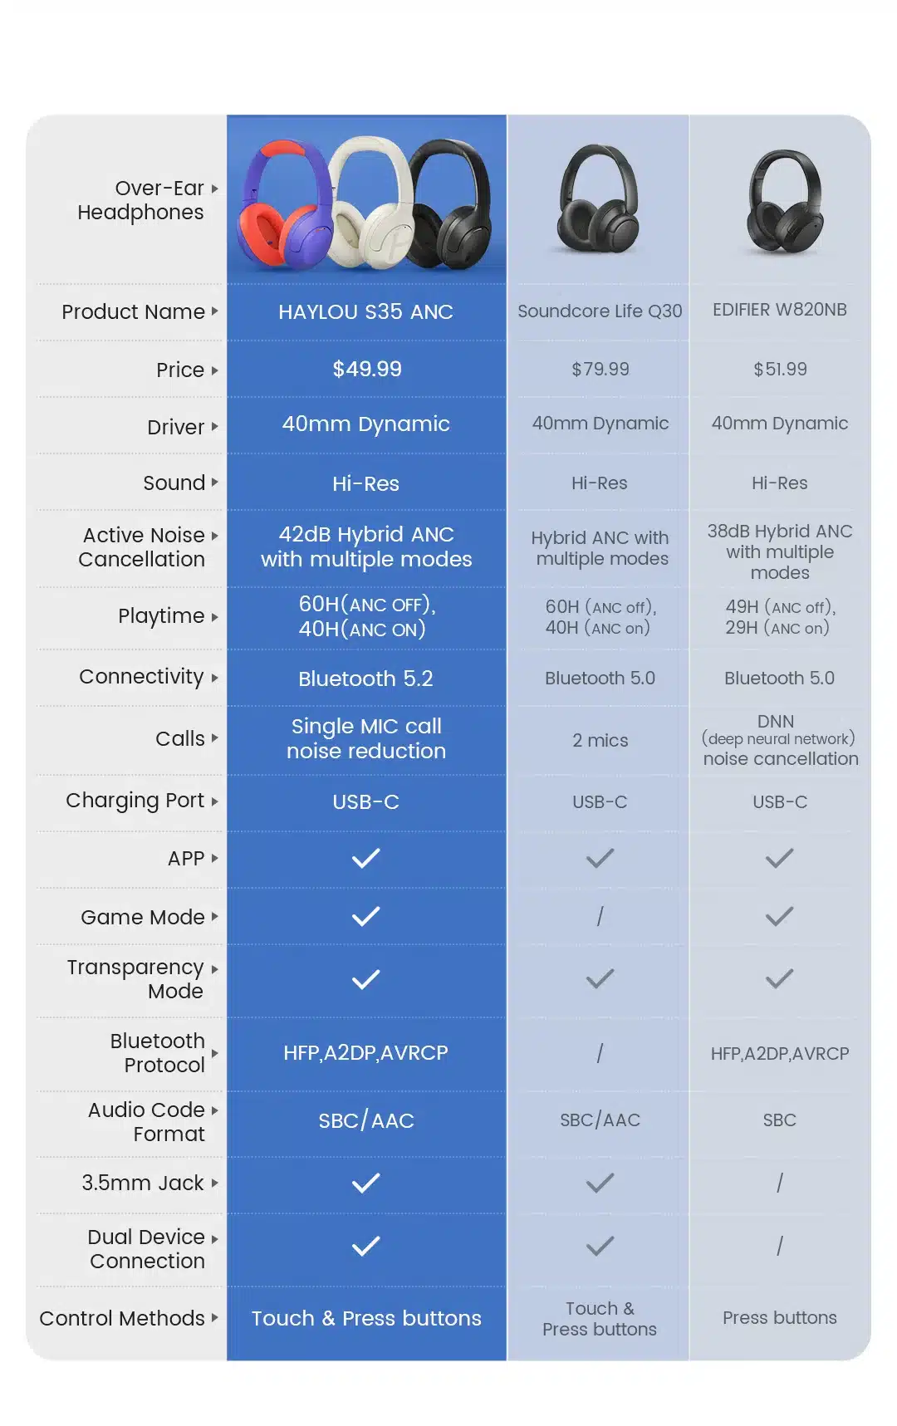Toggle the HAYLOU Game Mode checkmark
Viewport: 897px width, 1426px height.
(365, 917)
